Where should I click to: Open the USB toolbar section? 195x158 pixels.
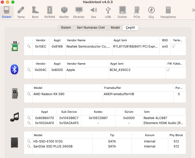108,12
